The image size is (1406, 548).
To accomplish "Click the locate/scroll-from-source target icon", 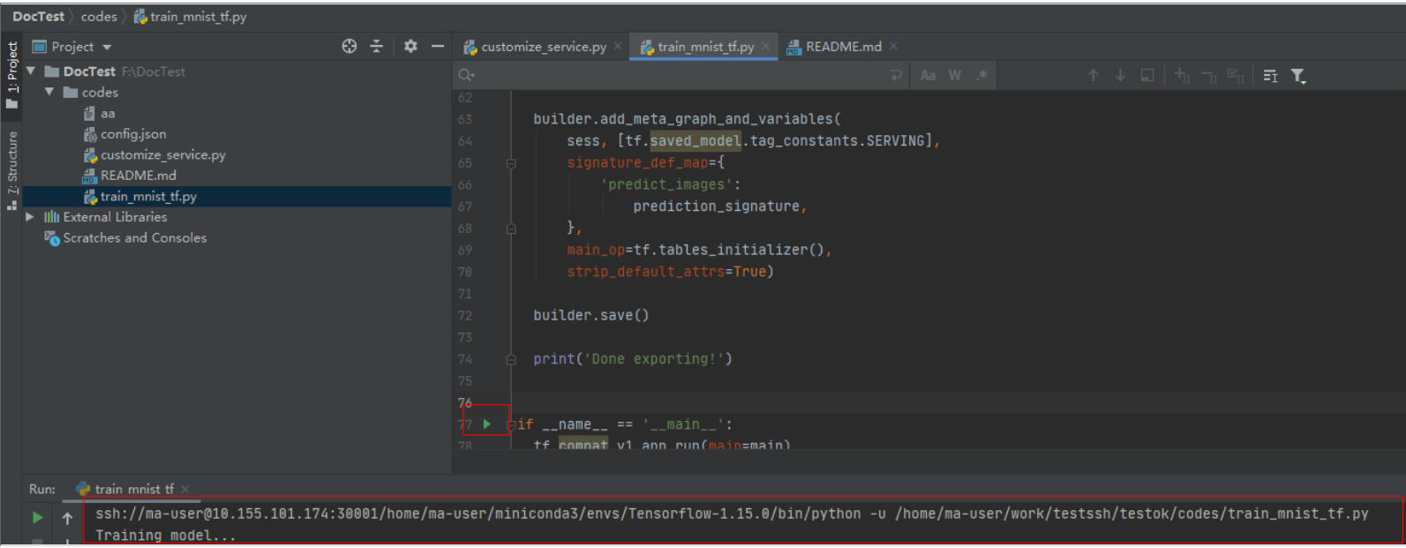I will pos(350,47).
